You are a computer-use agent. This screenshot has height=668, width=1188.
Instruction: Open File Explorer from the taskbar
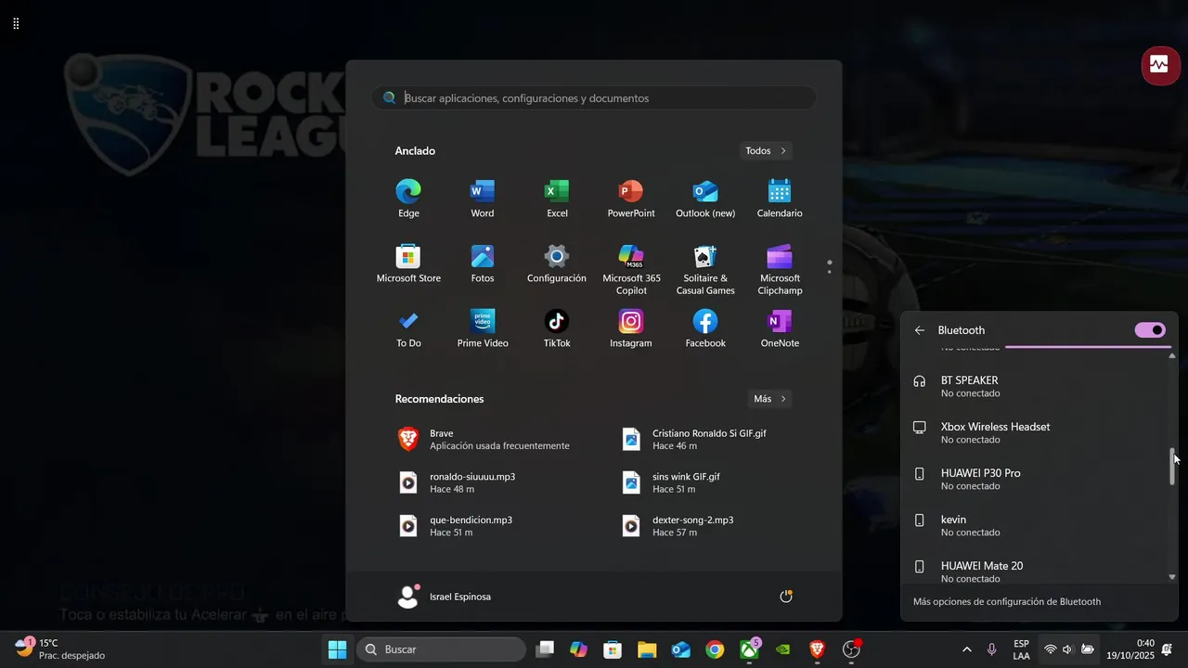pyautogui.click(x=647, y=649)
